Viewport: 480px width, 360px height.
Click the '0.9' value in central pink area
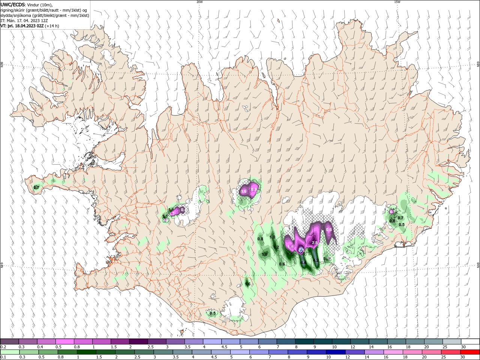254,190
